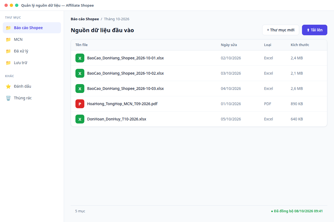
Task: Click the 5 mục item count
Action: (x=80, y=211)
